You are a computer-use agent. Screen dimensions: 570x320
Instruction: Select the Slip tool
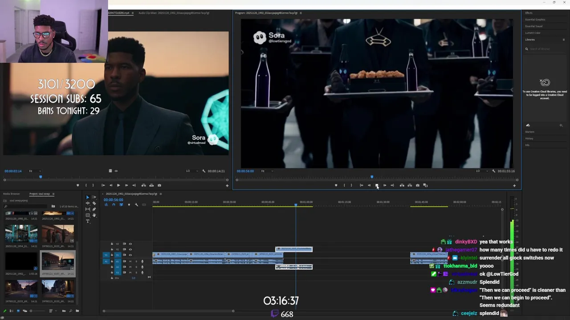click(88, 209)
